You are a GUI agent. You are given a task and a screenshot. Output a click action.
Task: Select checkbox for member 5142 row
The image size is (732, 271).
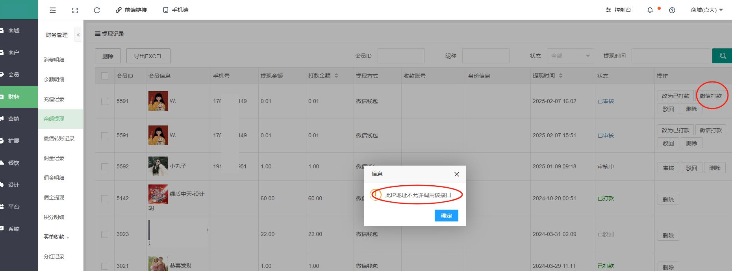click(105, 199)
